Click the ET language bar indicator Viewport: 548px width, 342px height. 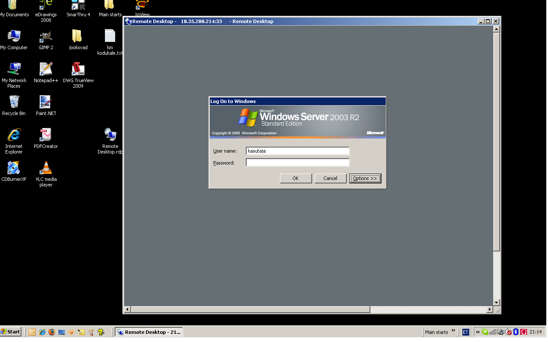[x=465, y=332]
